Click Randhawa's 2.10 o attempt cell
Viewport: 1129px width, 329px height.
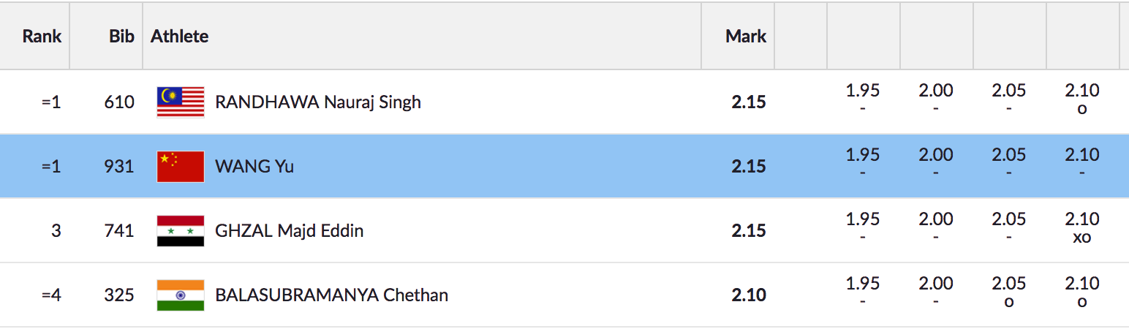1082,99
